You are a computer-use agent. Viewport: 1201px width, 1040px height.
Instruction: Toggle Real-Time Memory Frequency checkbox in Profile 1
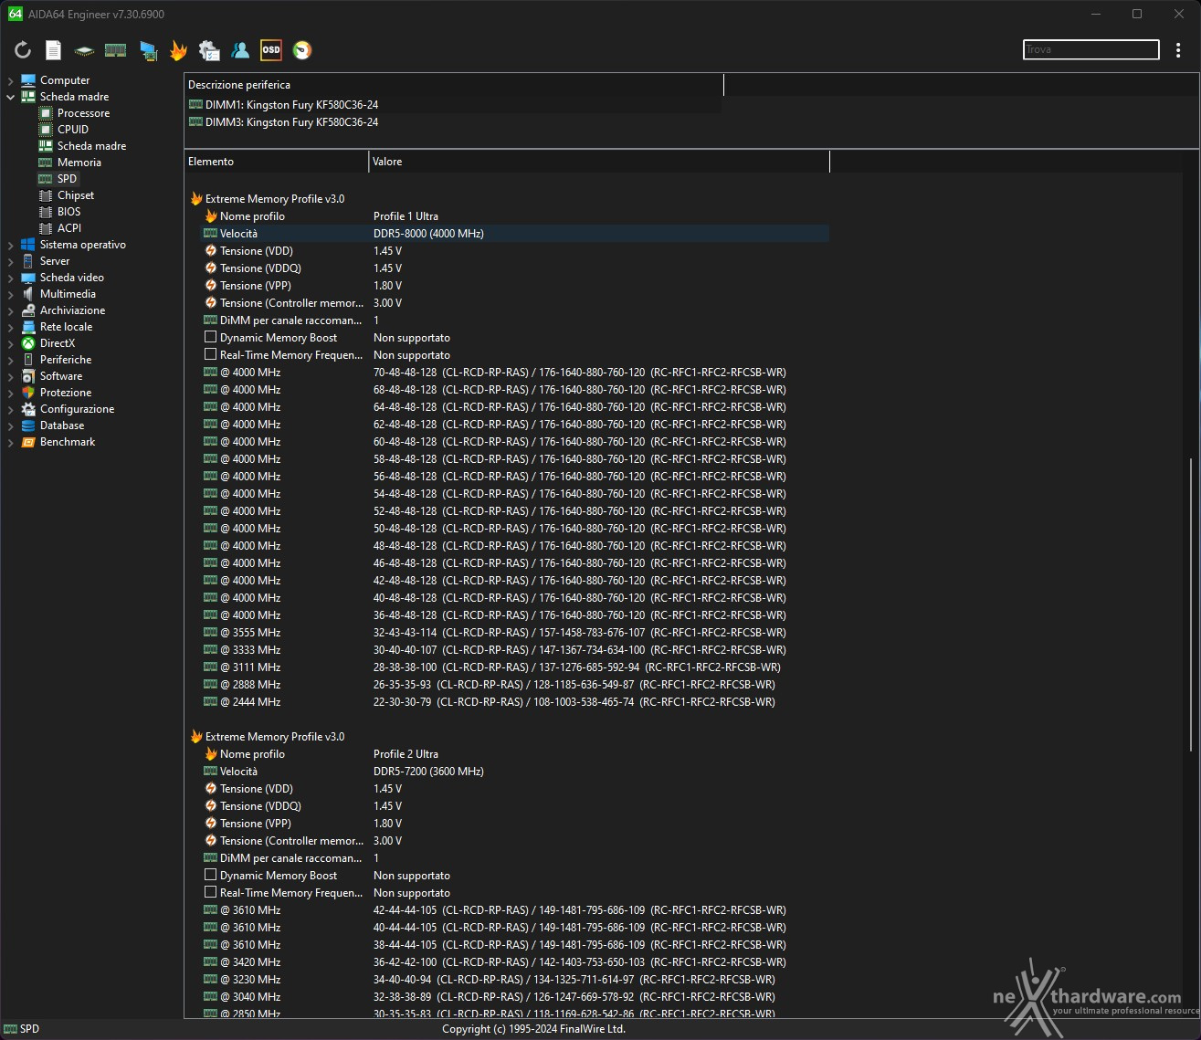click(x=210, y=354)
